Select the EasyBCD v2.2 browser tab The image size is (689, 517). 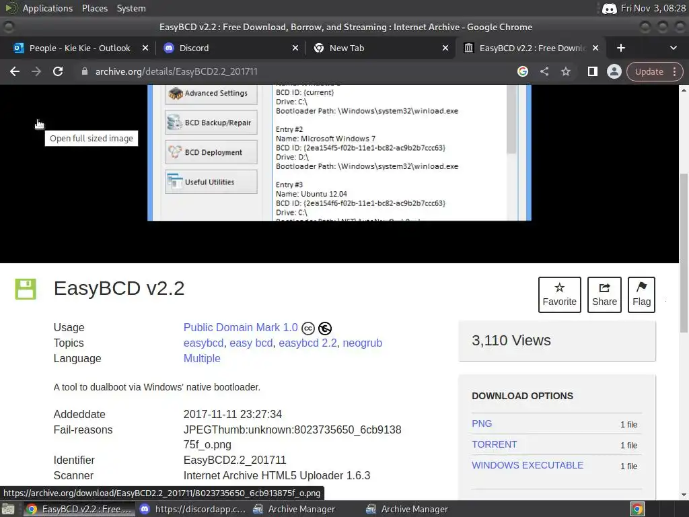point(532,48)
